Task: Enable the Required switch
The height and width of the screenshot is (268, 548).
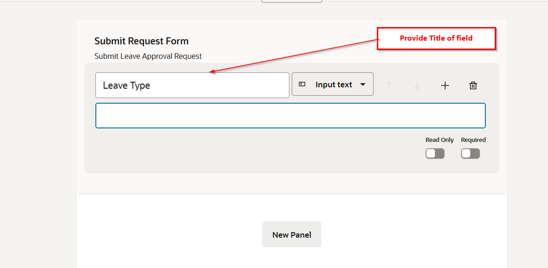Action: (470, 154)
